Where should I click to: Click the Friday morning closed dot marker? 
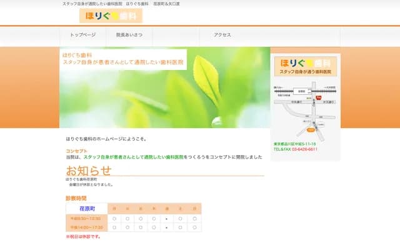[x=166, y=219]
